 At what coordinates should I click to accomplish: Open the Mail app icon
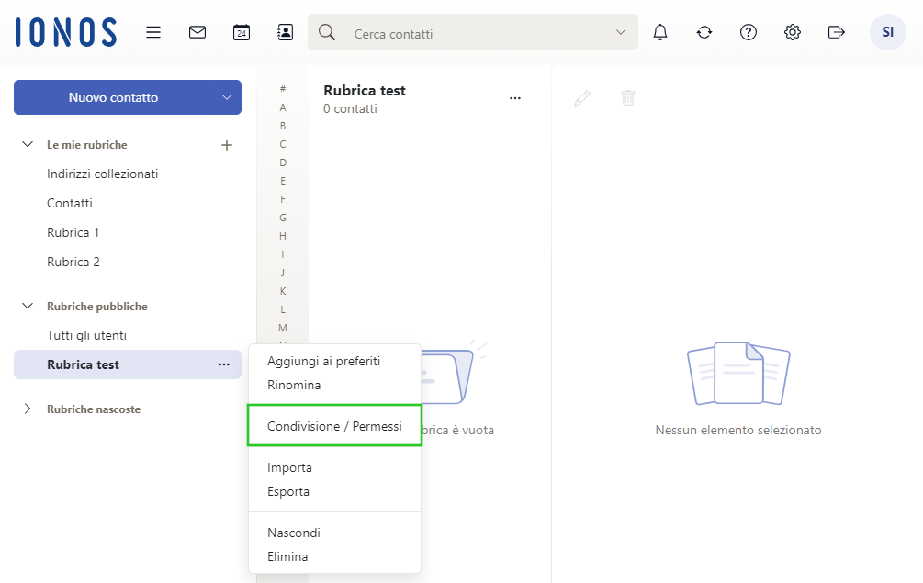(x=197, y=32)
